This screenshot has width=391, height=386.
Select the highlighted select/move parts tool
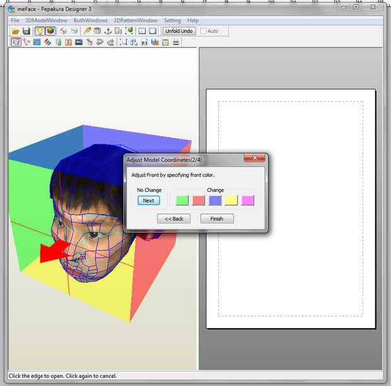(16, 42)
